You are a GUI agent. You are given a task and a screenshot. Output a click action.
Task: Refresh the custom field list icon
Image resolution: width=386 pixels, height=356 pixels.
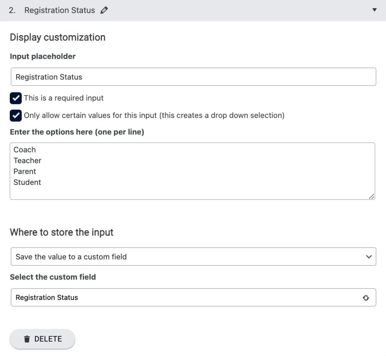(x=366, y=298)
